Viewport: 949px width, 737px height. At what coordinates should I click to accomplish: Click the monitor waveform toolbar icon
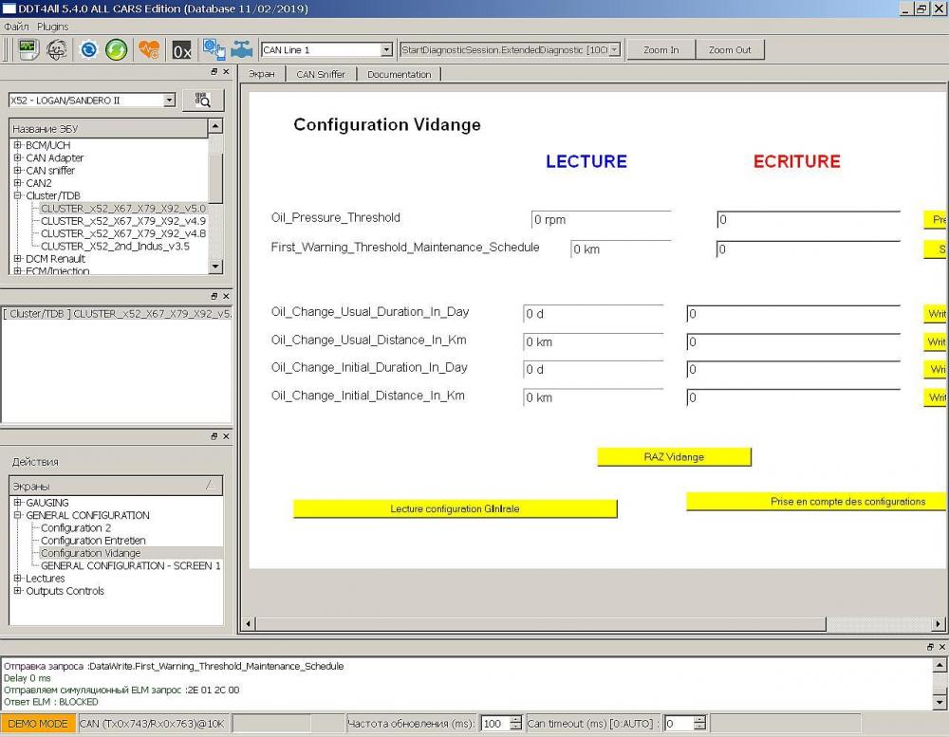coord(28,49)
